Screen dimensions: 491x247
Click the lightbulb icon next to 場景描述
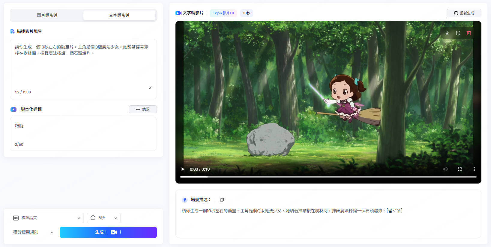[185, 200]
